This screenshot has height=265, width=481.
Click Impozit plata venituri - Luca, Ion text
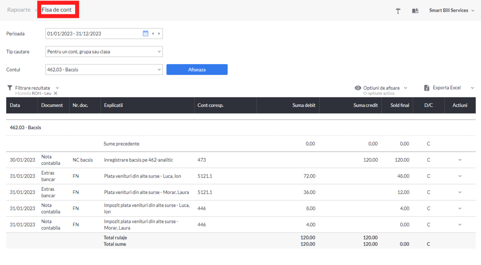pyautogui.click(x=147, y=208)
